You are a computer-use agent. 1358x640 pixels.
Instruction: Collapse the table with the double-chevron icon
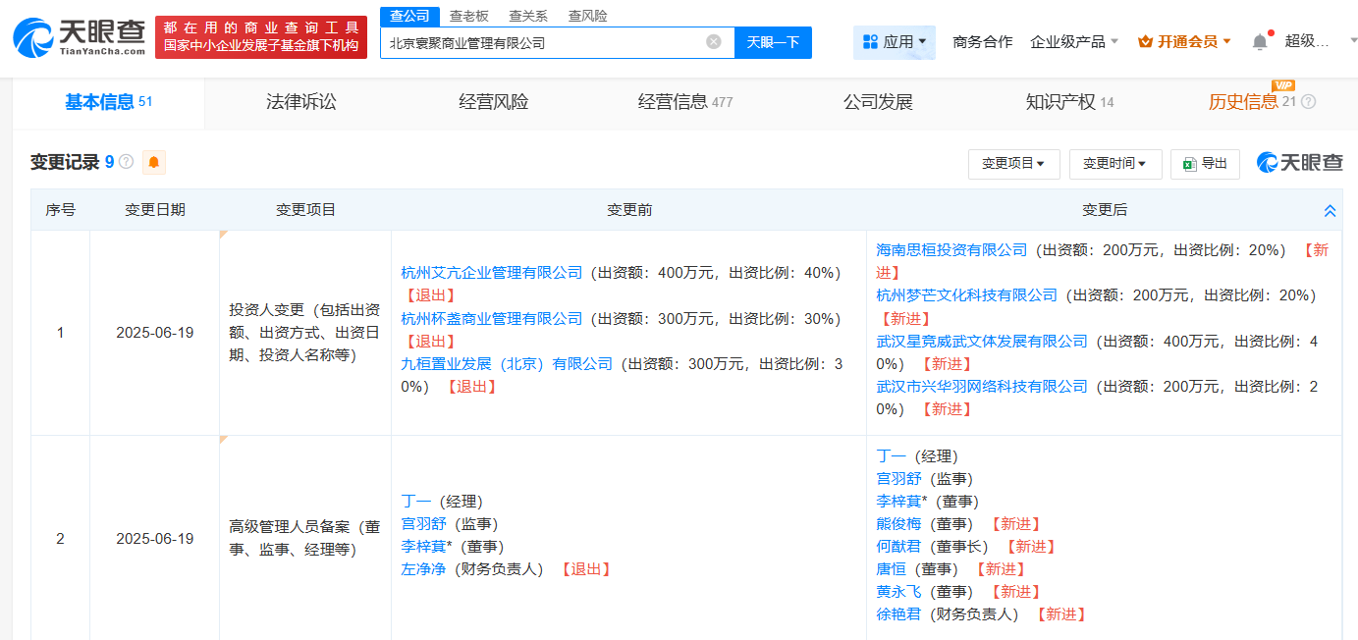pyautogui.click(x=1330, y=210)
